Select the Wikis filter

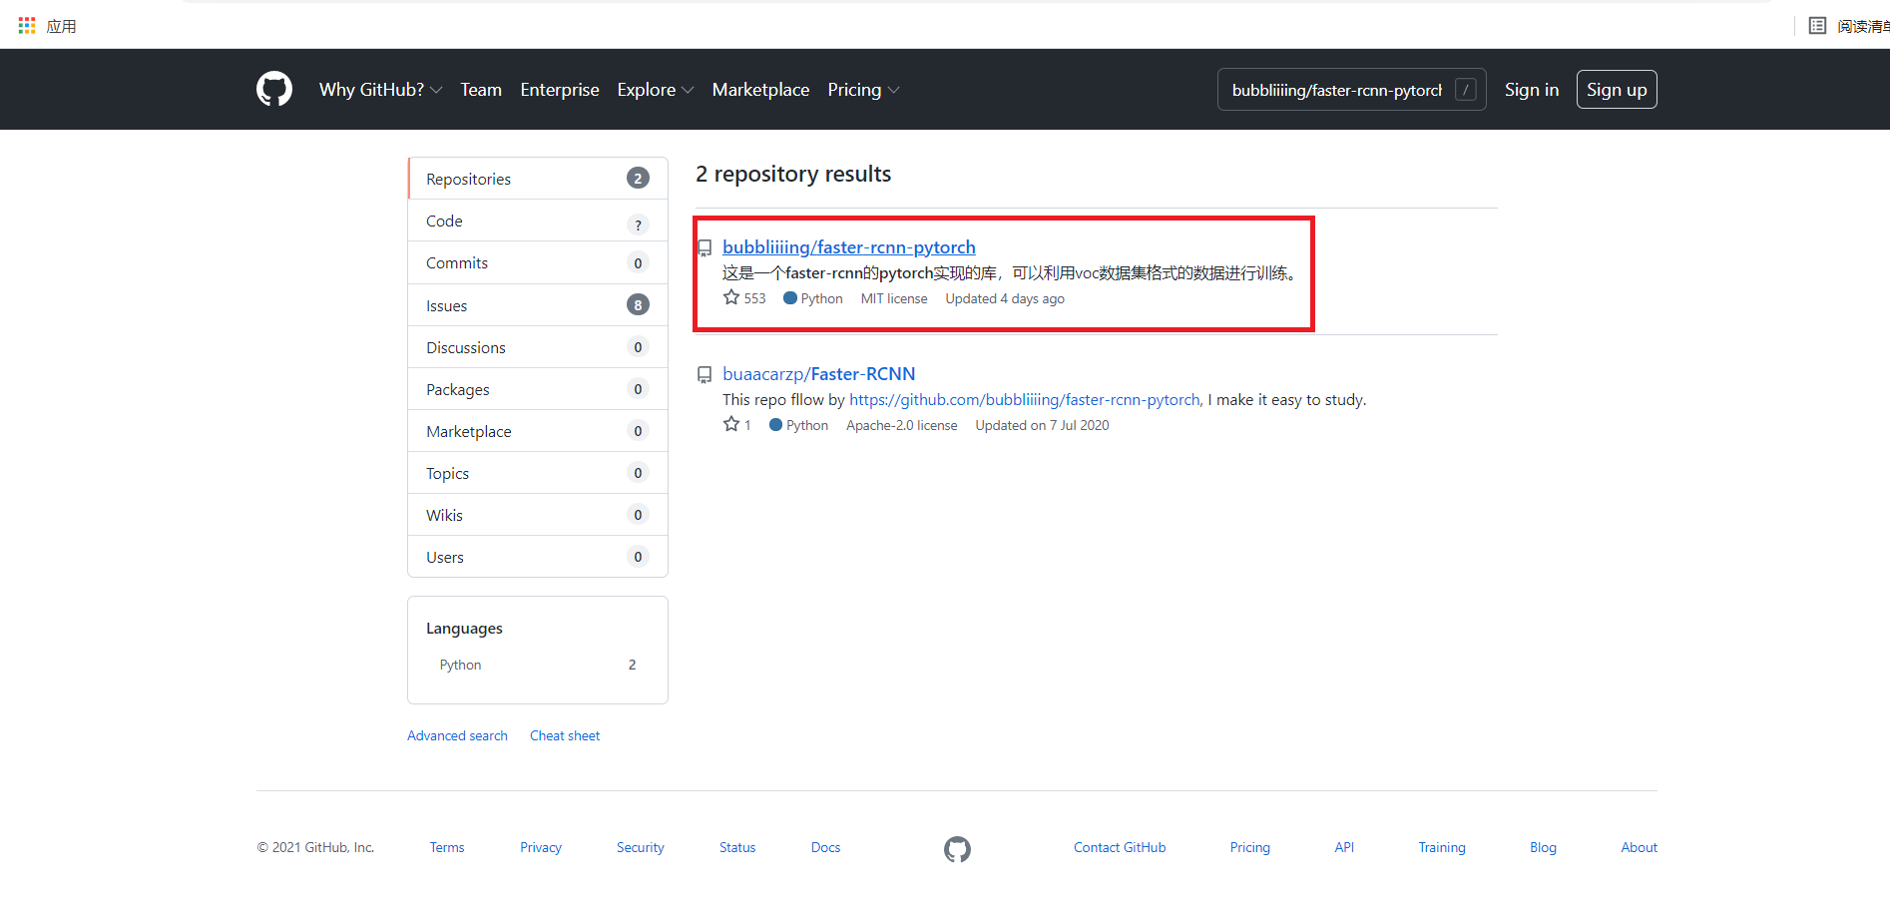tap(538, 515)
